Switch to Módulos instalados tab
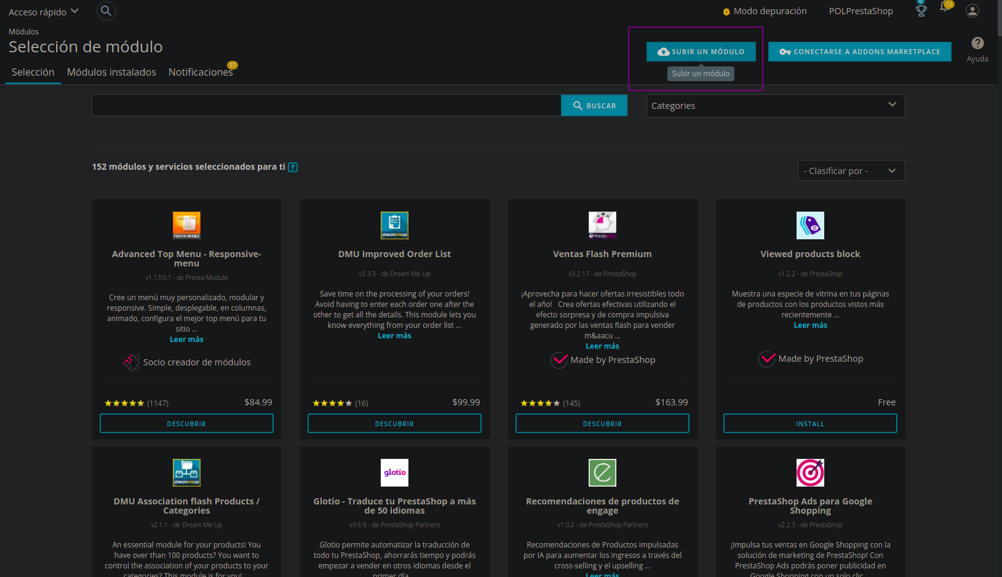 [x=111, y=72]
